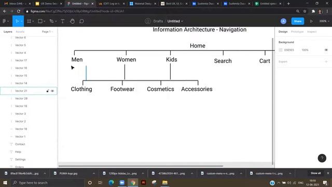Image resolution: width=332 pixels, height=187 pixels.
Task: Open Move tool dropdown arrow
Action: pos(22,21)
